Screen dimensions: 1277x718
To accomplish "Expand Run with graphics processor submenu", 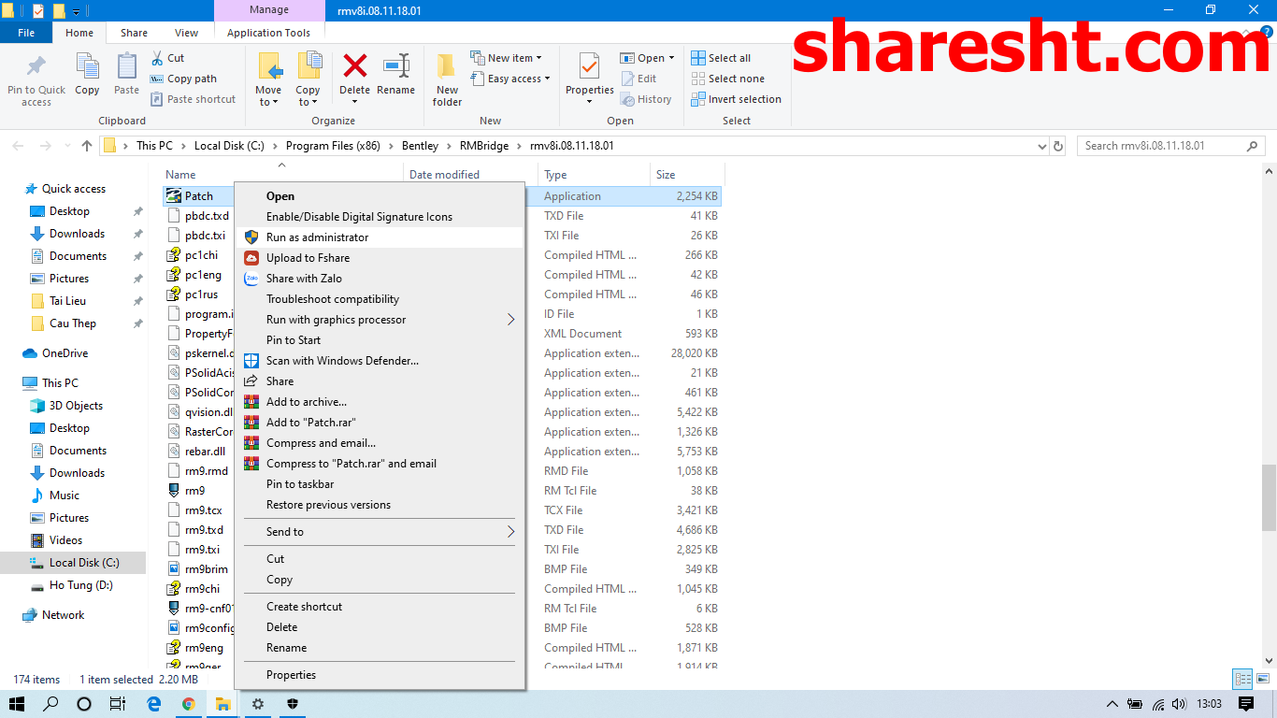I will (379, 320).
